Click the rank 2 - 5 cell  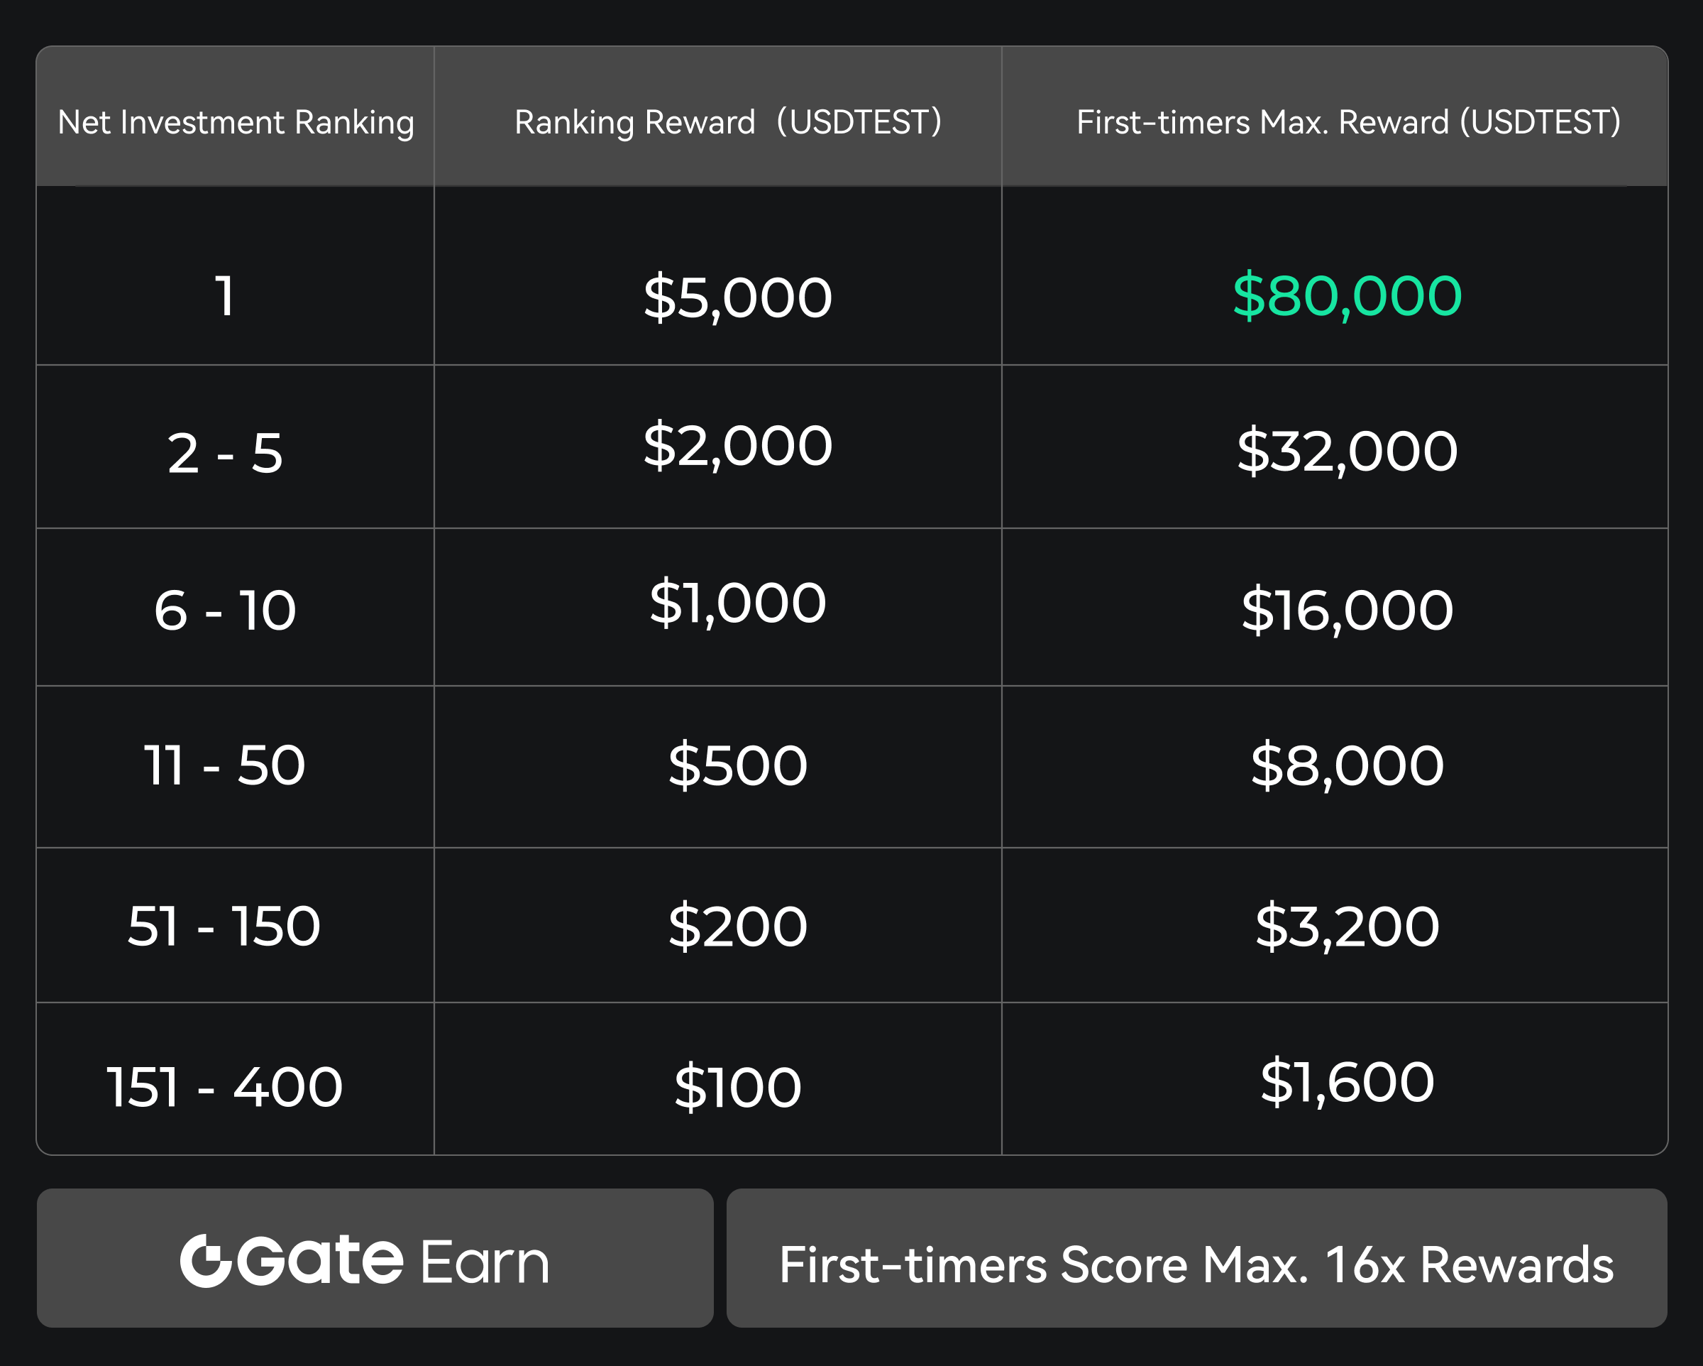(x=225, y=453)
